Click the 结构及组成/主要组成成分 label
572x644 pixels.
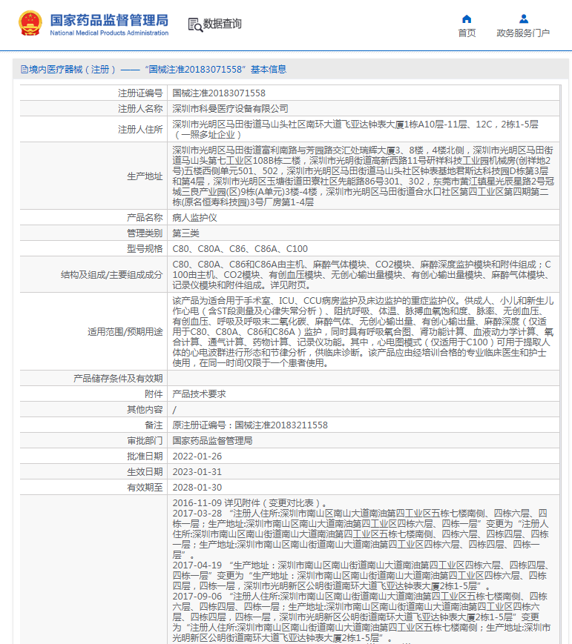[111, 275]
